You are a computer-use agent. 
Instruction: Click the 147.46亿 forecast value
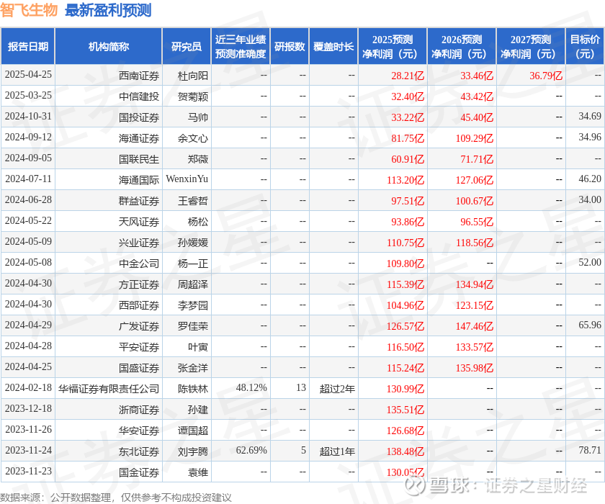(474, 326)
